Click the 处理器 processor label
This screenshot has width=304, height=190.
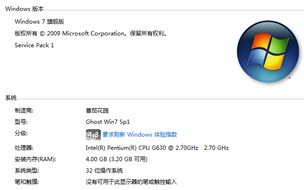pos(24,148)
